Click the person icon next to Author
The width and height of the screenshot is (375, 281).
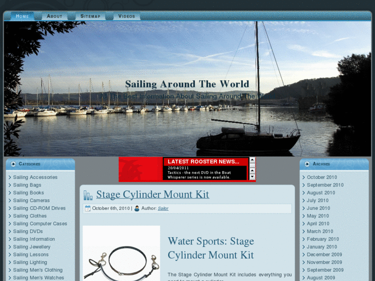click(137, 208)
